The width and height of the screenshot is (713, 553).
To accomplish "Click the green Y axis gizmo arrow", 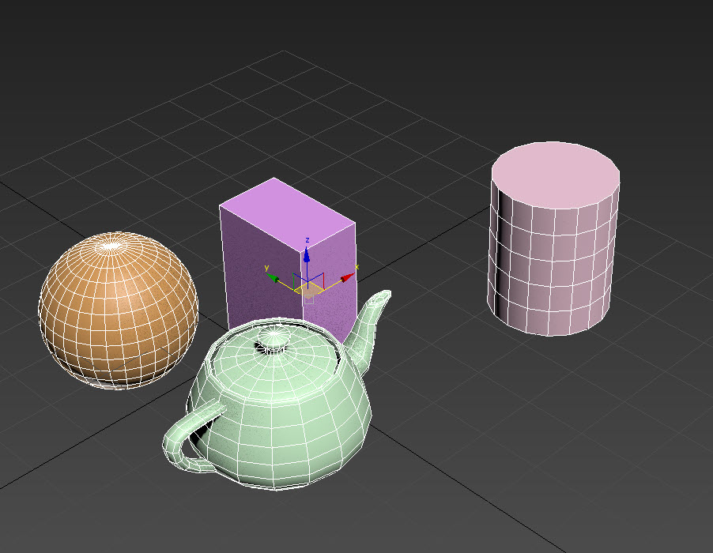I will pyautogui.click(x=273, y=277).
